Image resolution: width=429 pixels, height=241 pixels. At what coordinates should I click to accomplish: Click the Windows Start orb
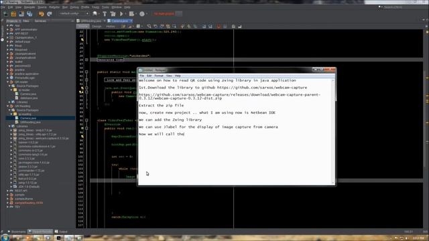(x=5, y=238)
